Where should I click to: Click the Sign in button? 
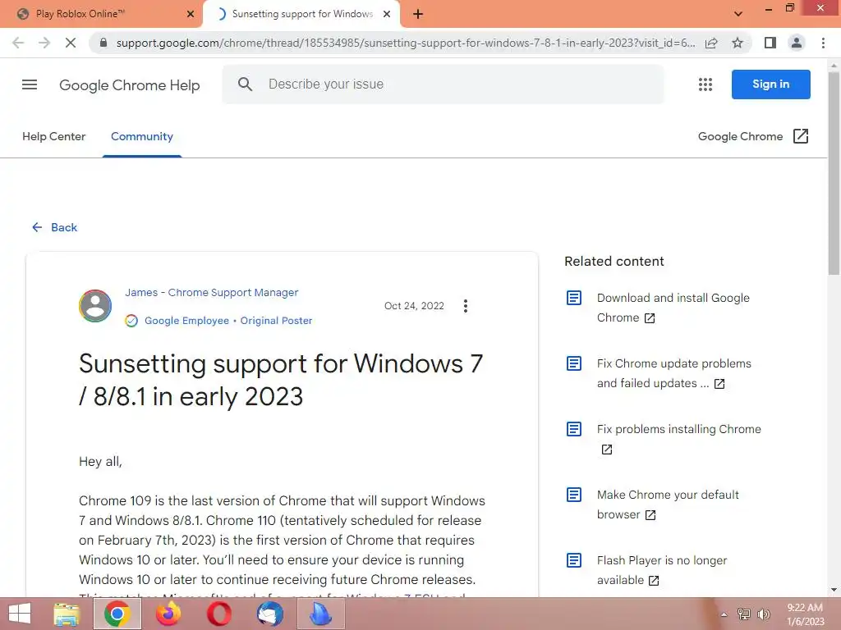click(770, 84)
